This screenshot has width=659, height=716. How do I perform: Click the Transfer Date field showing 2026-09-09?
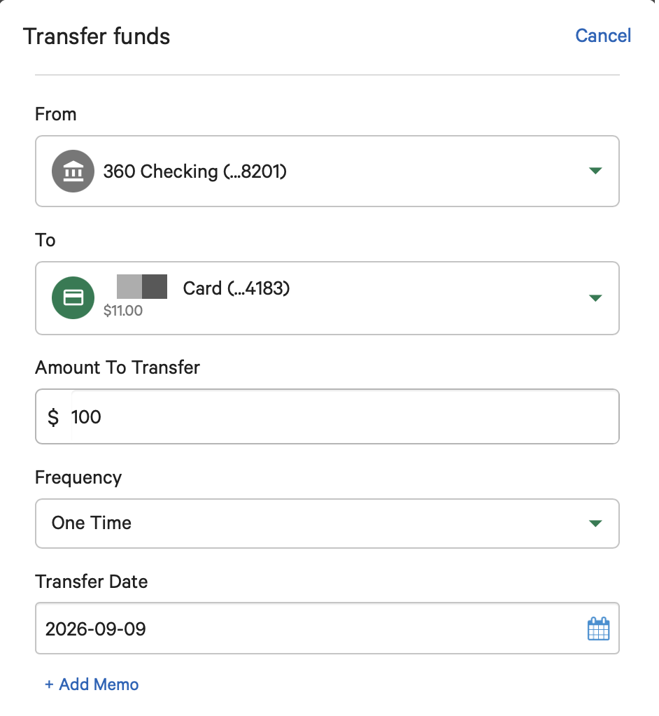point(327,629)
